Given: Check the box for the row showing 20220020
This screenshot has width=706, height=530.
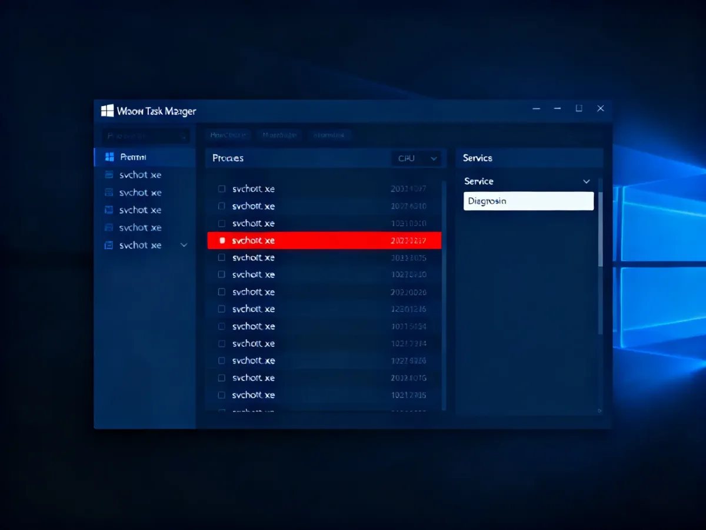Looking at the screenshot, I should tap(222, 291).
